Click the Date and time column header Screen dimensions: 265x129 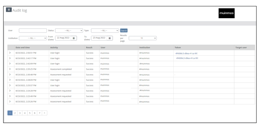point(23,48)
